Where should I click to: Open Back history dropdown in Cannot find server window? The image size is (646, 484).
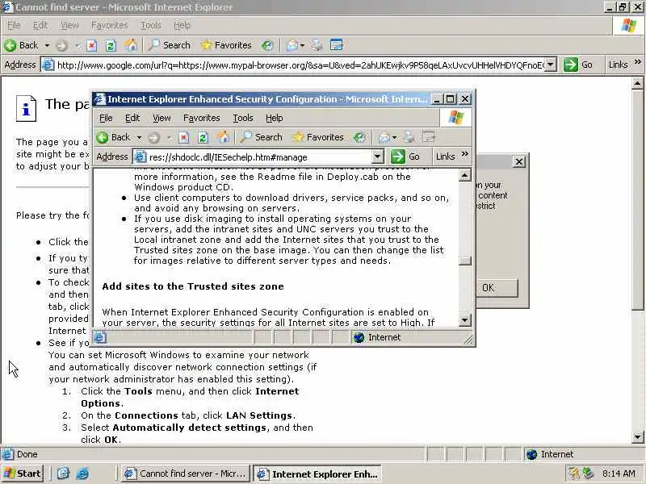point(47,45)
